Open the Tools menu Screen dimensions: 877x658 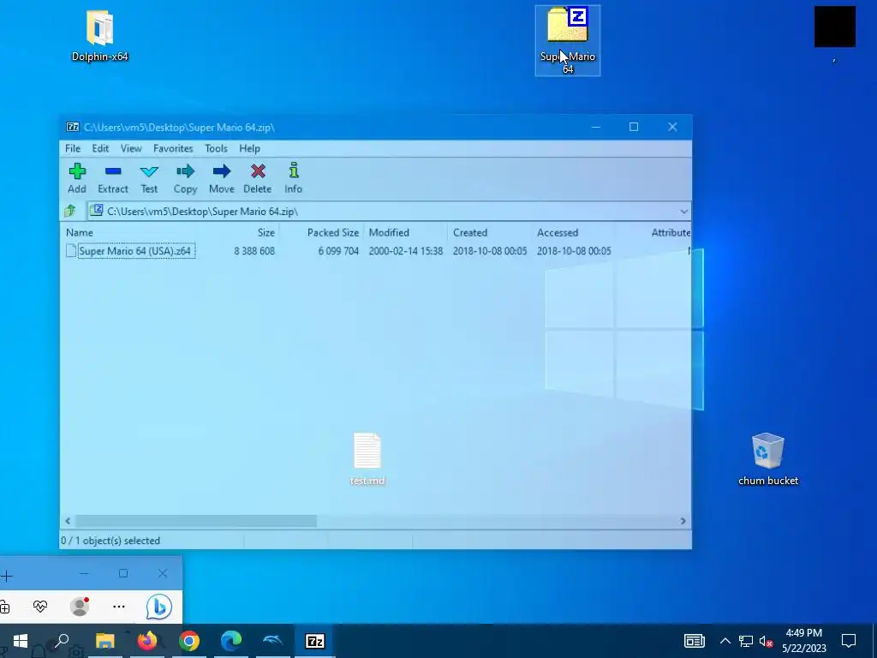(216, 148)
